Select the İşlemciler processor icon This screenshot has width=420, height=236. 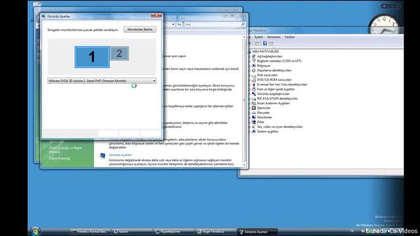coord(254,108)
